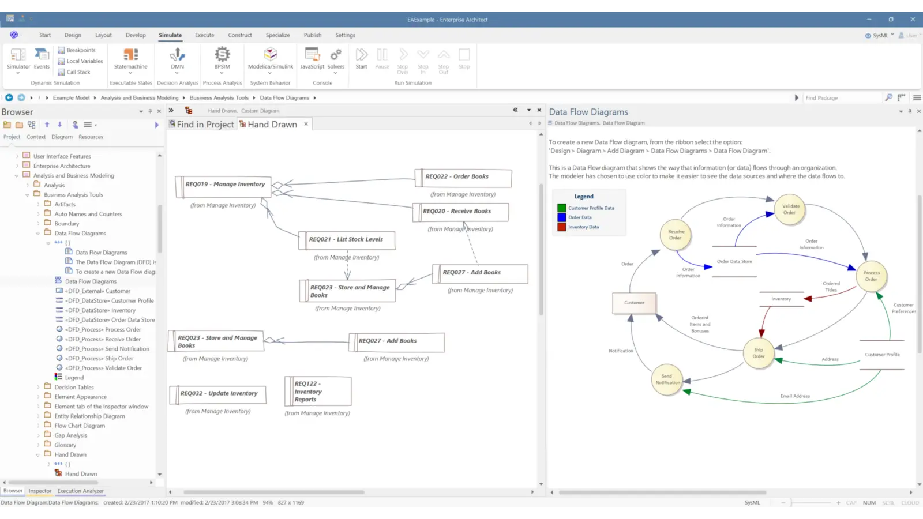Switch to the Execute ribbon tab
This screenshot has width=923, height=519.
pos(204,35)
